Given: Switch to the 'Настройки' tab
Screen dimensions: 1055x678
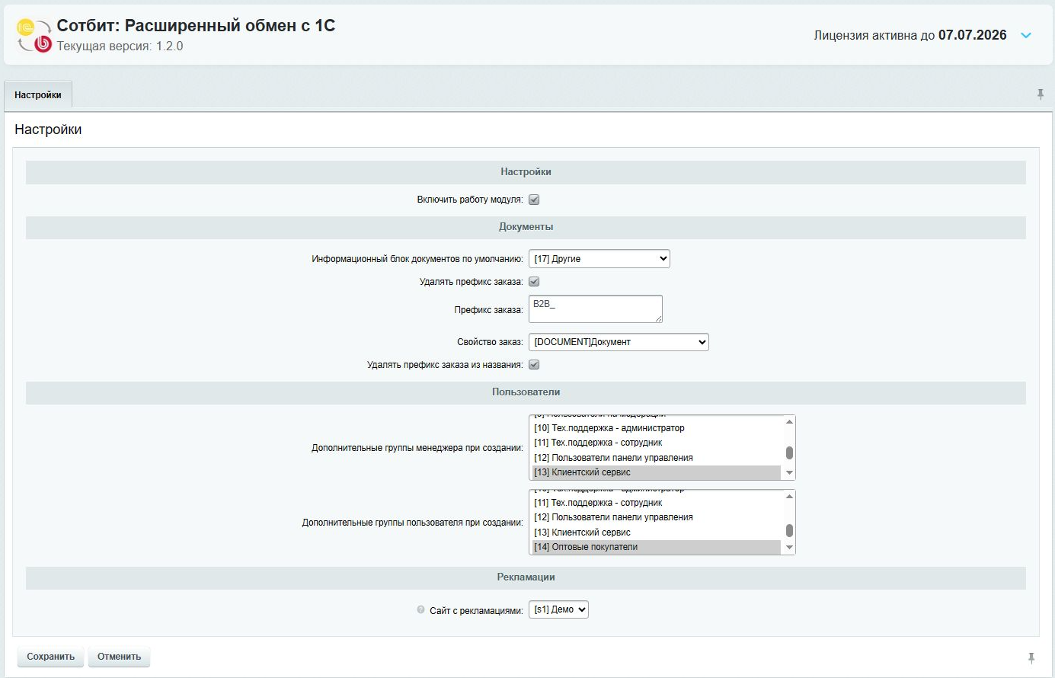Looking at the screenshot, I should 38,95.
